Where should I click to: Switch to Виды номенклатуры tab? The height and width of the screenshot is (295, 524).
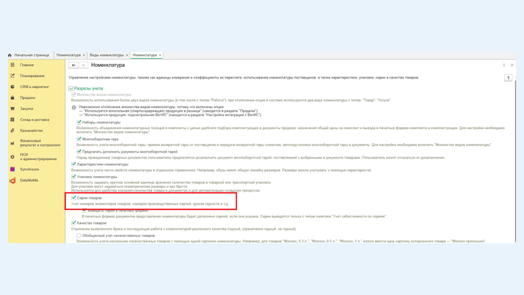(106, 55)
